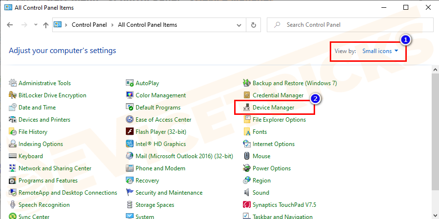Click the Region globe icon
439x219 pixels.
click(247, 181)
